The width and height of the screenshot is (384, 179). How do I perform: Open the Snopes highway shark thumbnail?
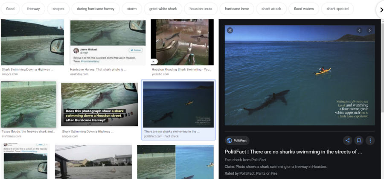coord(32,42)
